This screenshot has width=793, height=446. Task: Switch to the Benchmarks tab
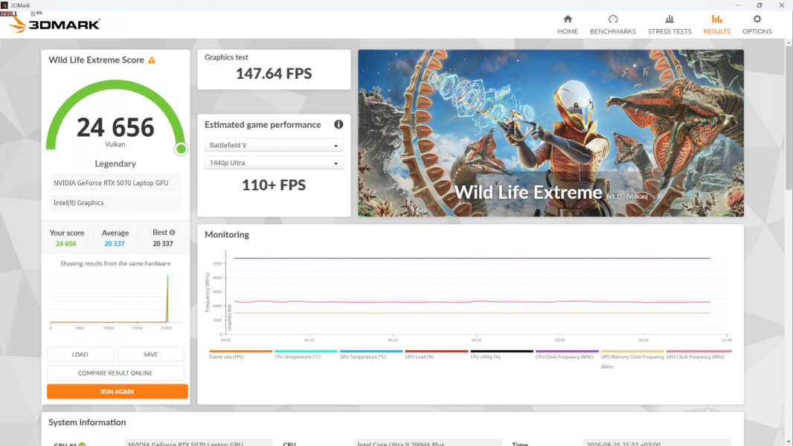click(x=612, y=25)
